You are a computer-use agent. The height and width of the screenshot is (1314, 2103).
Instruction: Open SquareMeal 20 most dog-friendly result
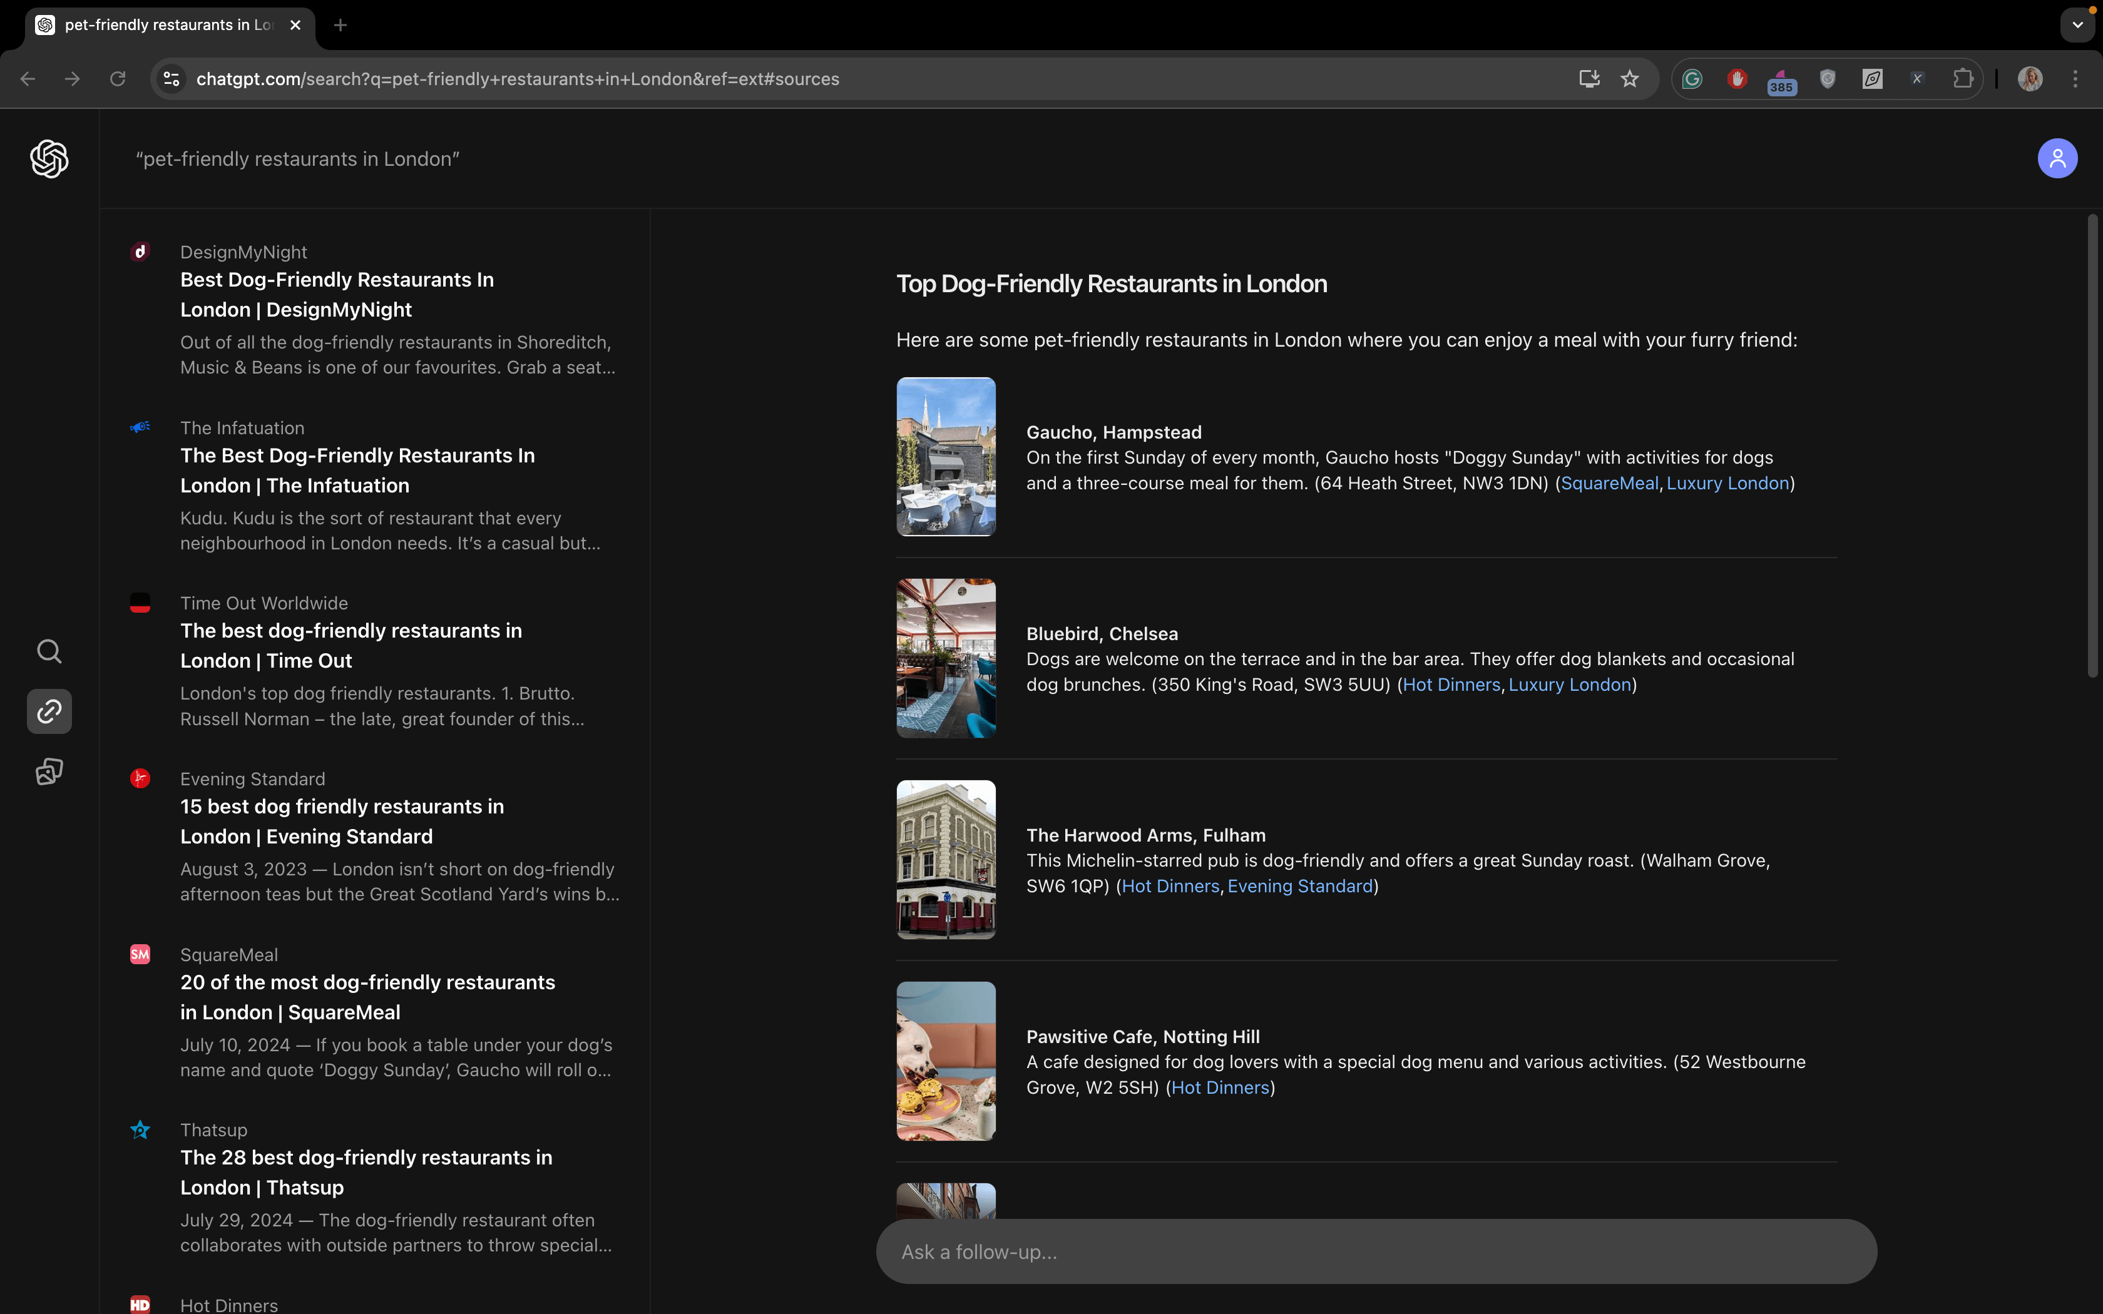[x=367, y=997]
